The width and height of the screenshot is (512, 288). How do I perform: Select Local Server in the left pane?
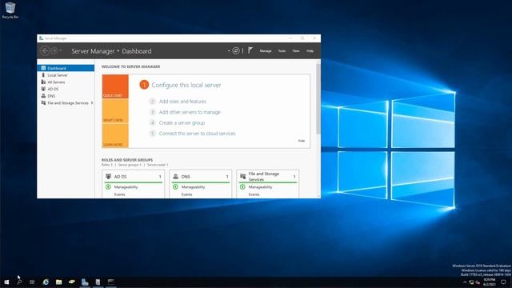pos(66,75)
